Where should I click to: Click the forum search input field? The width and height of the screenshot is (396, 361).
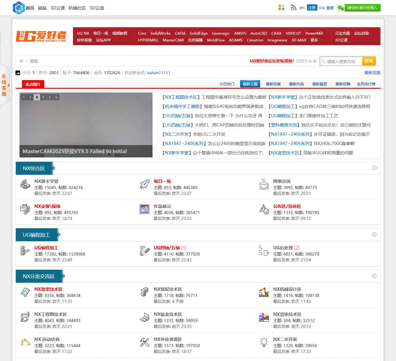point(341,61)
